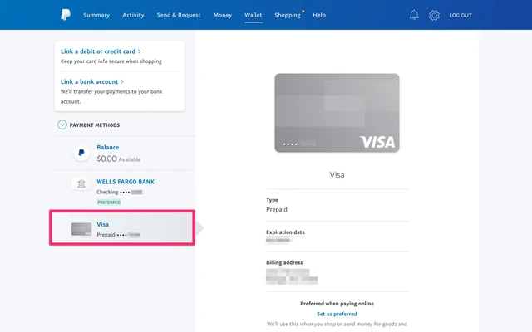The image size is (532, 332).
Task: Open the notifications bell
Action: click(414, 15)
